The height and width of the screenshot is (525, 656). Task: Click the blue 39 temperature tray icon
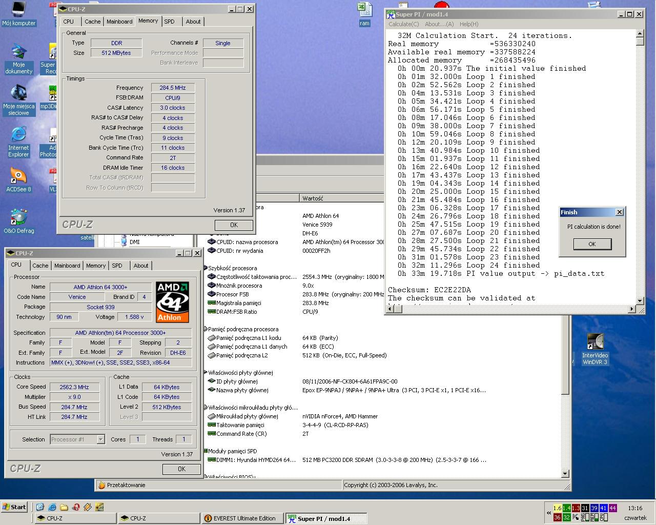[x=594, y=508]
